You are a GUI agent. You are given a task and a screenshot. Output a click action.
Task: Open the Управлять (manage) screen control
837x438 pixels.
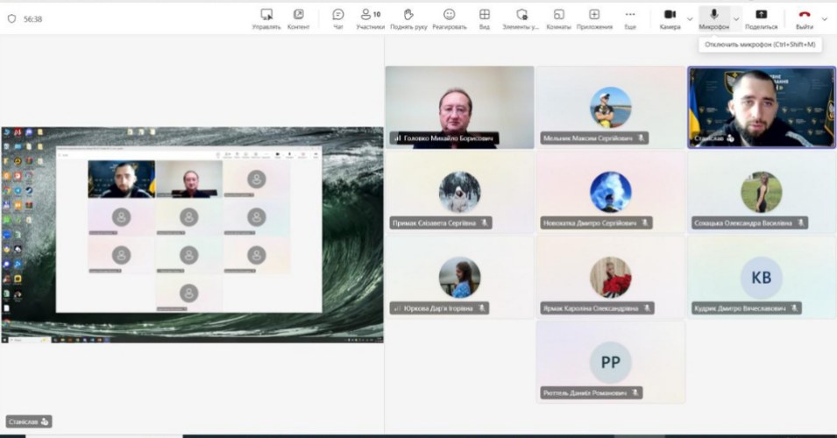pos(266,19)
